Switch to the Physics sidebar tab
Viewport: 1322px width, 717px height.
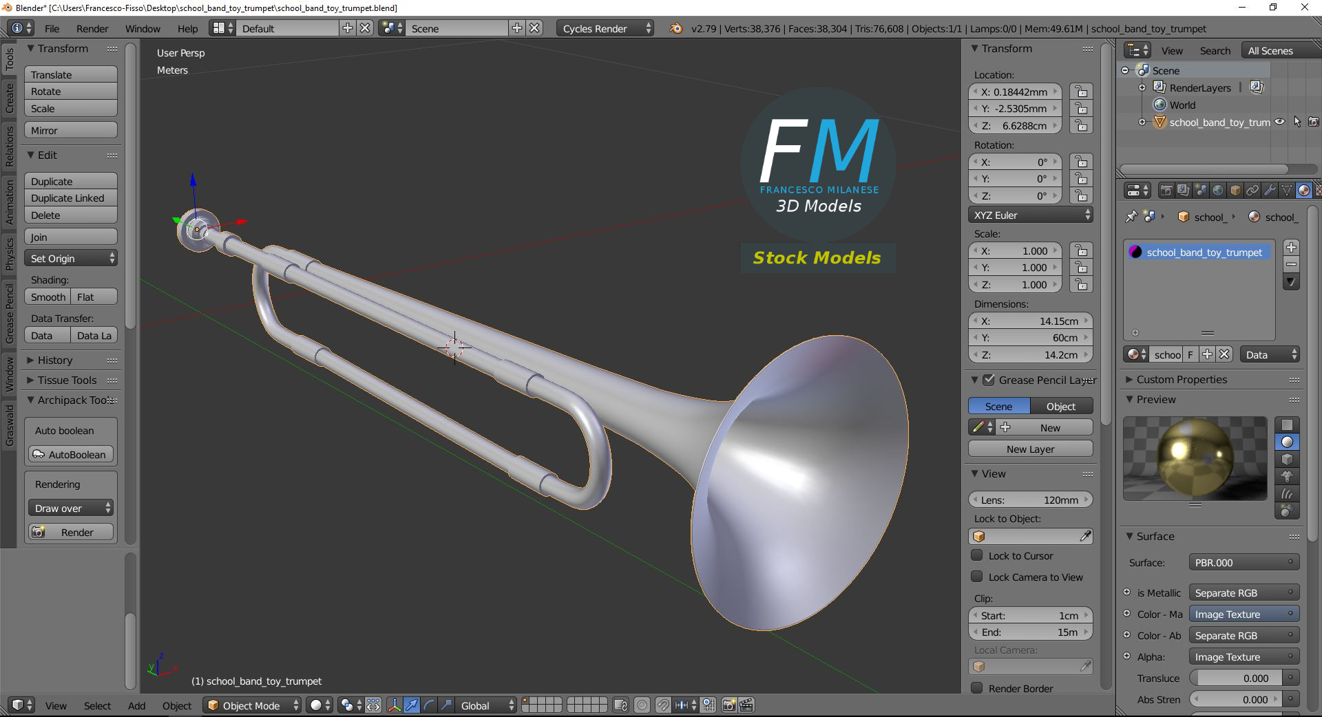9,253
